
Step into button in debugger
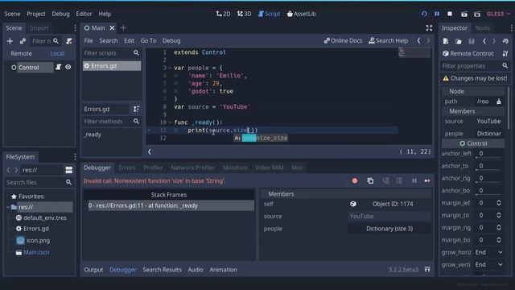386,180
